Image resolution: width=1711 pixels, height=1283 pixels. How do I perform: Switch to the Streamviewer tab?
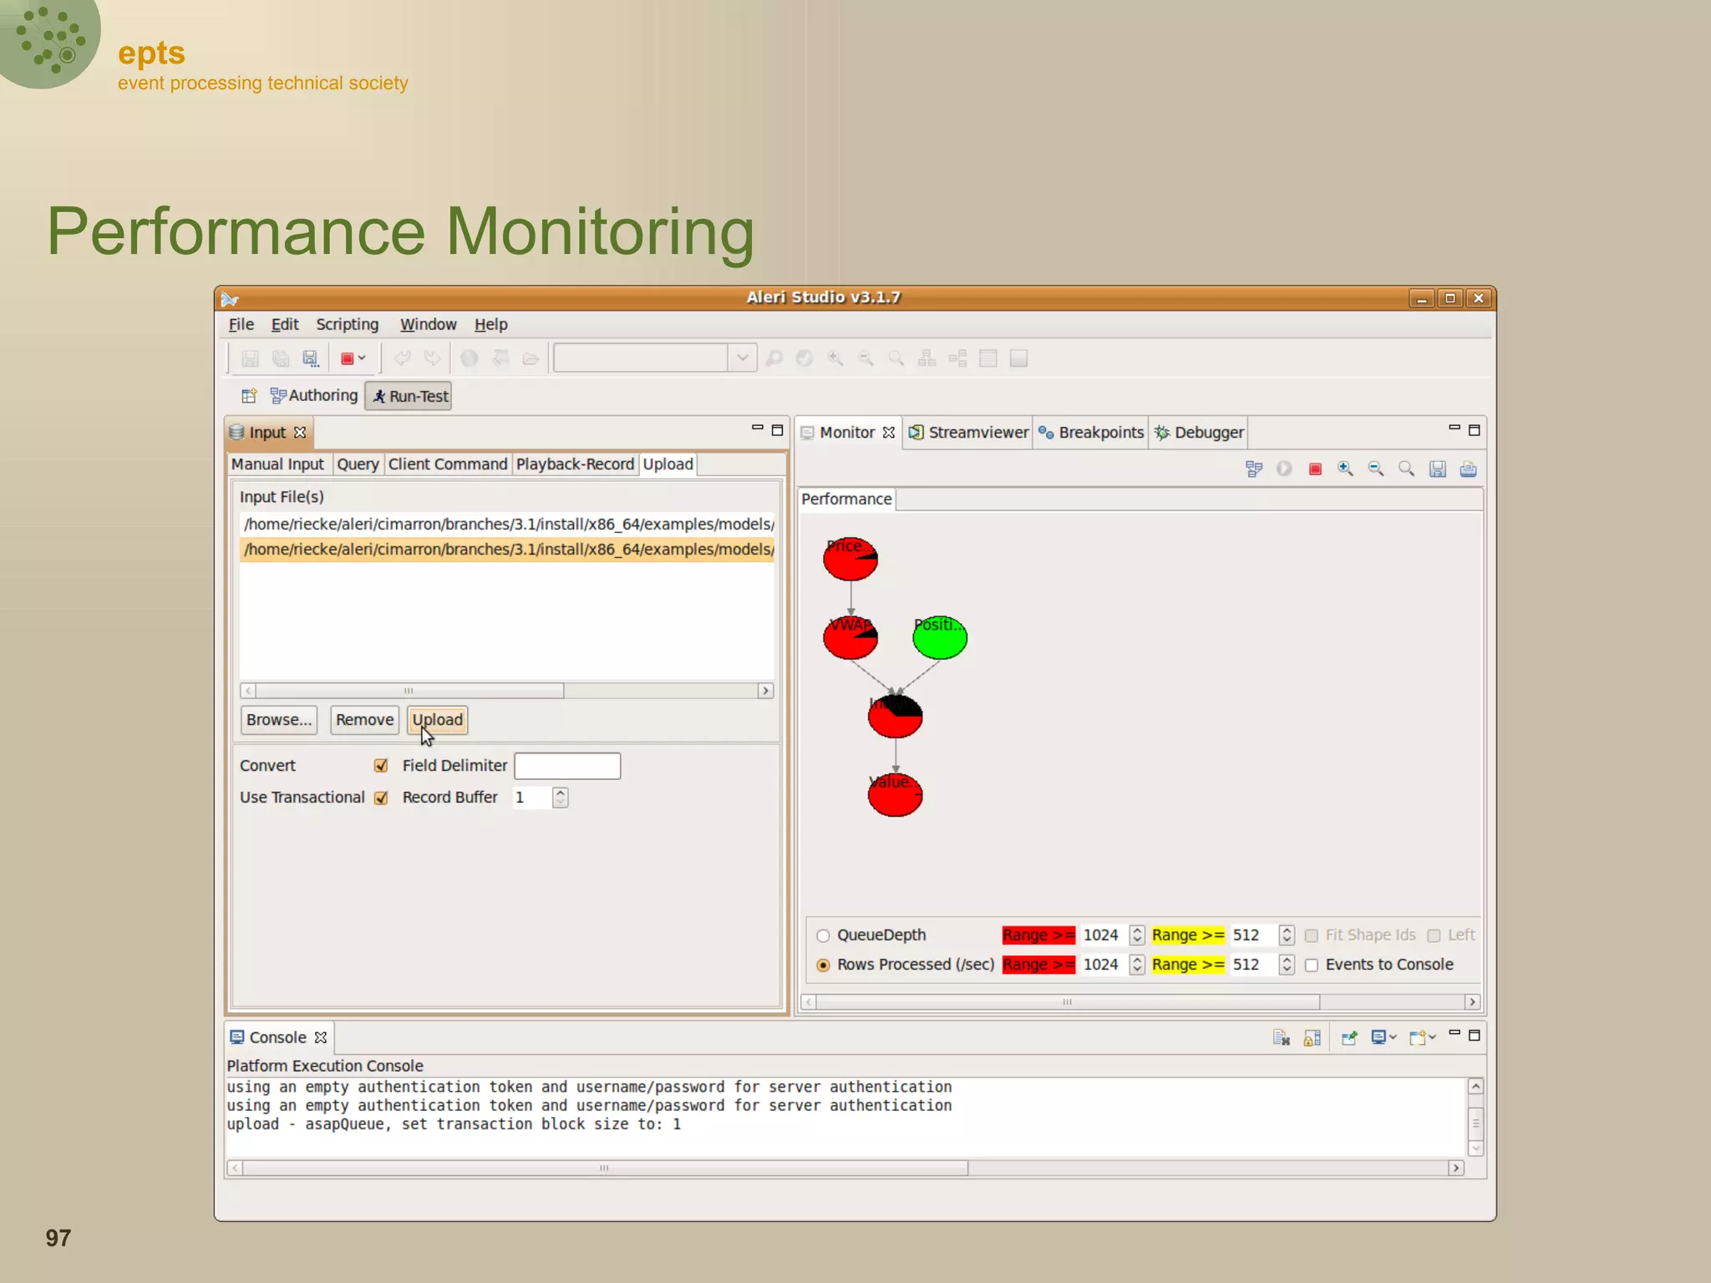coord(968,433)
